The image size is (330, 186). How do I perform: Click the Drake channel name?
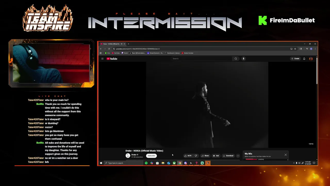[134, 154]
